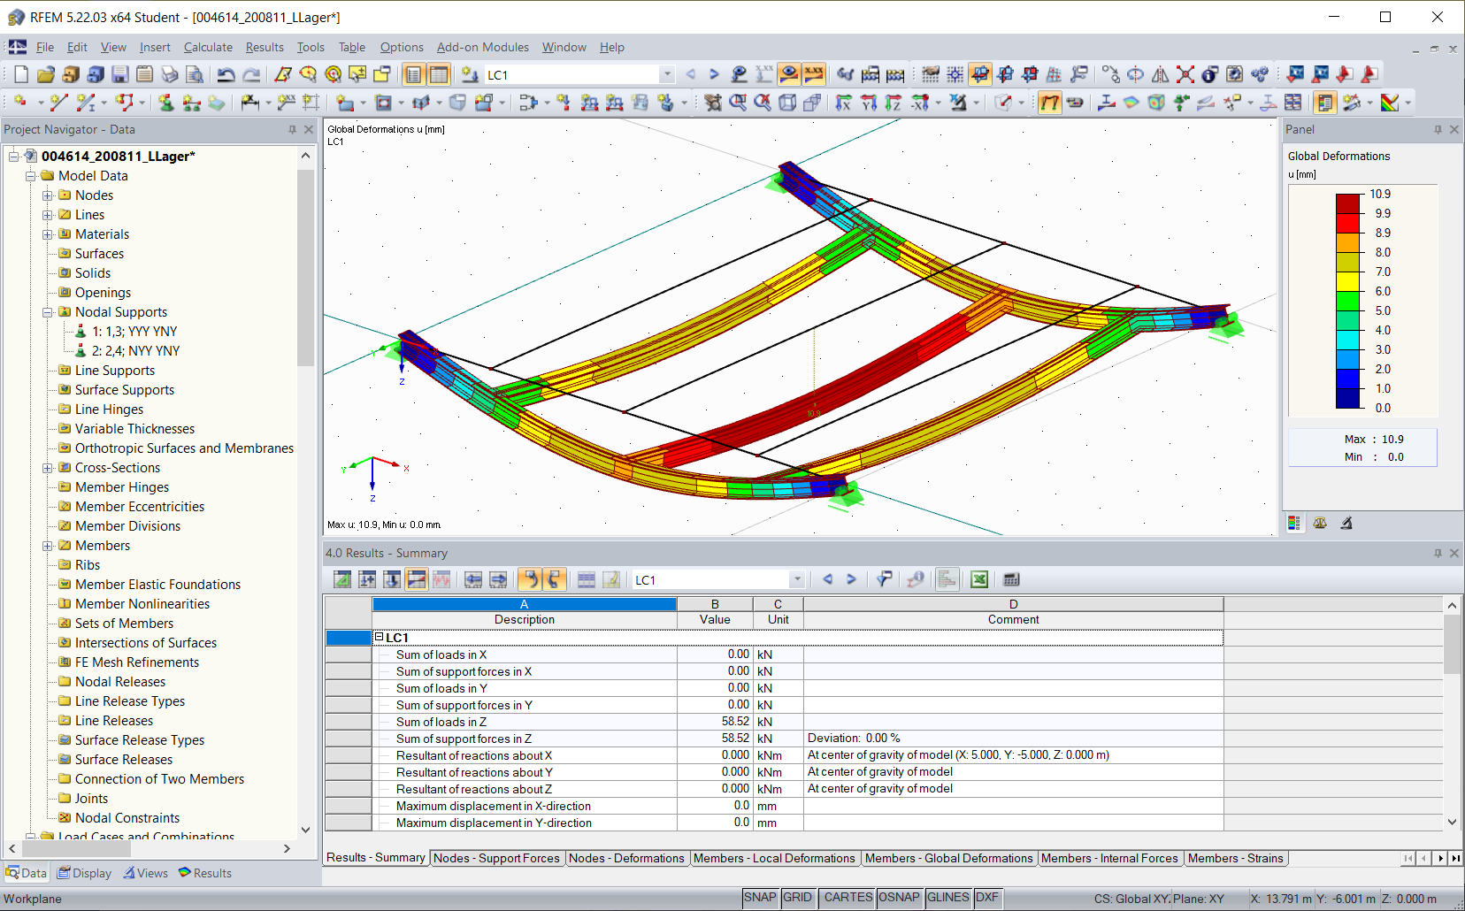Viewport: 1465px width, 911px height.
Task: Expand the Lines tree node
Action: coord(48,215)
